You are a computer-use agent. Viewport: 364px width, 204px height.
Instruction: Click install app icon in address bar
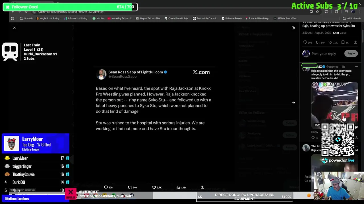click(311, 12)
